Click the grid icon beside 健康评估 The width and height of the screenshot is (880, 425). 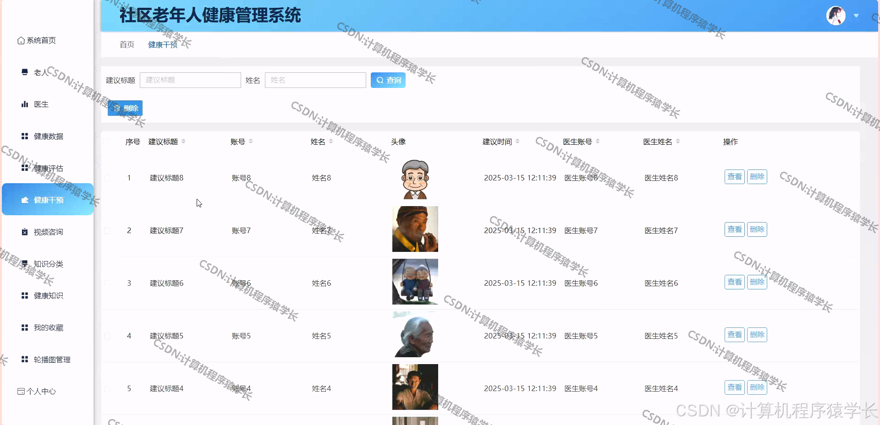click(25, 168)
